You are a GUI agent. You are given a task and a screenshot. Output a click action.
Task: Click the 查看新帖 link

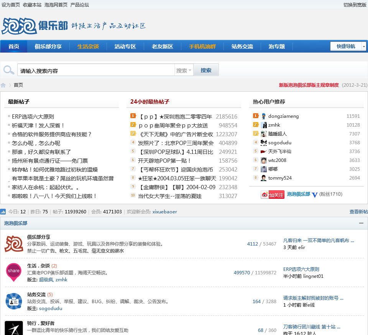tap(359, 212)
